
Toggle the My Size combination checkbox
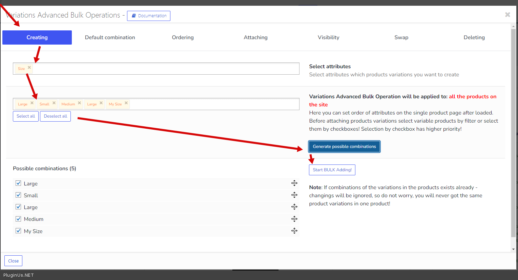[19, 231]
